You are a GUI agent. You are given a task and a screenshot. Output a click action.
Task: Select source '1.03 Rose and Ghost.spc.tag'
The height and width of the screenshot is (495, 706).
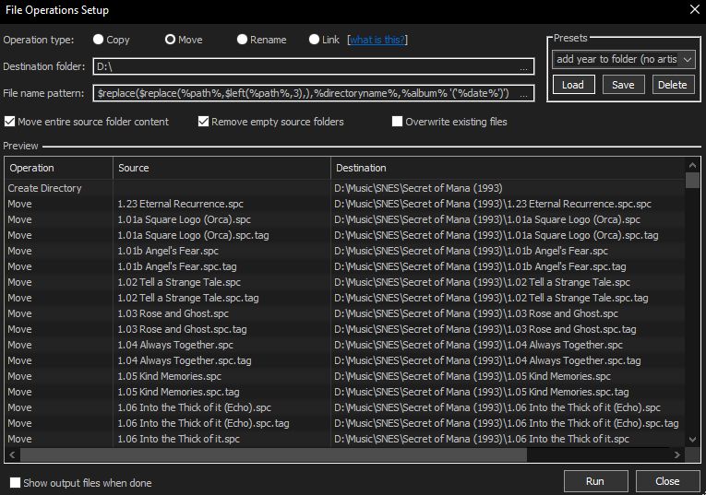pos(182,330)
